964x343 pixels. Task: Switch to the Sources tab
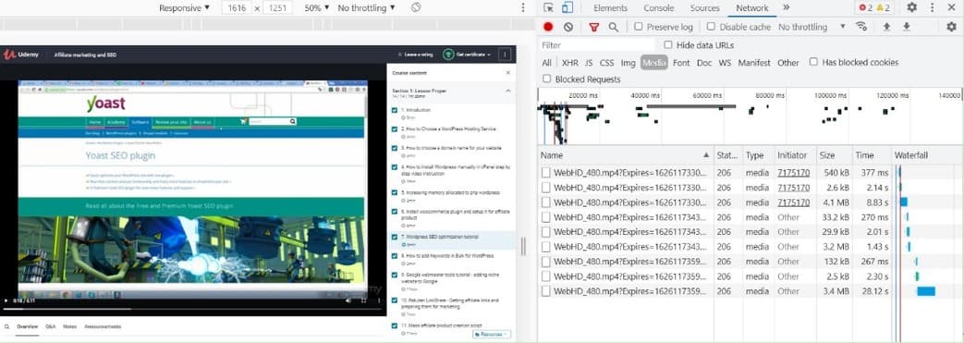[704, 8]
